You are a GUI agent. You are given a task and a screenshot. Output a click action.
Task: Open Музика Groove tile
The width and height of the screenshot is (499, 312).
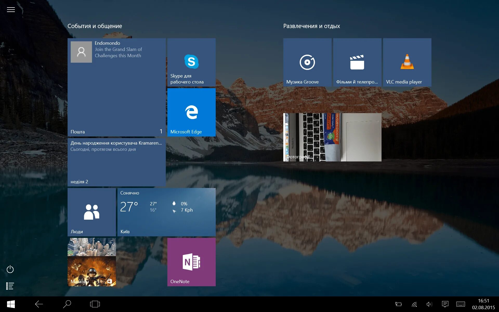pos(307,62)
